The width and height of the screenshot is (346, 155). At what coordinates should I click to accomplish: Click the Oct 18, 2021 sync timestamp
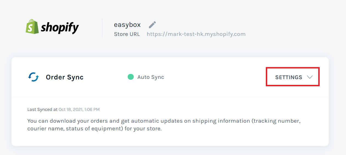tap(79, 110)
